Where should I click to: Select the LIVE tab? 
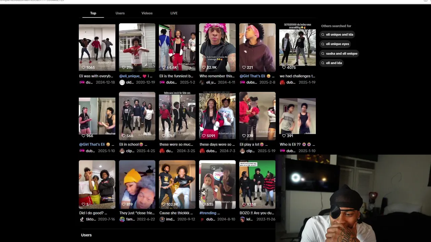click(174, 13)
